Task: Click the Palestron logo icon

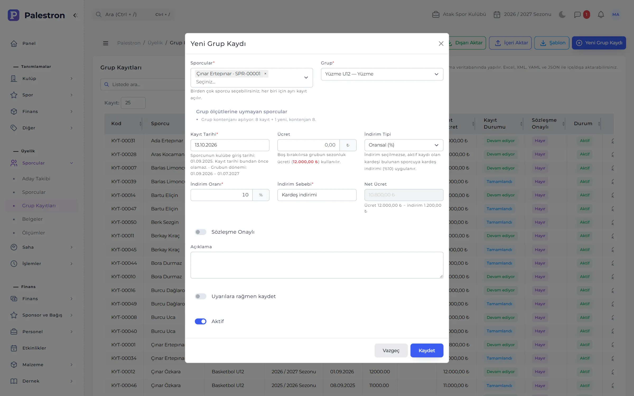Action: point(13,15)
